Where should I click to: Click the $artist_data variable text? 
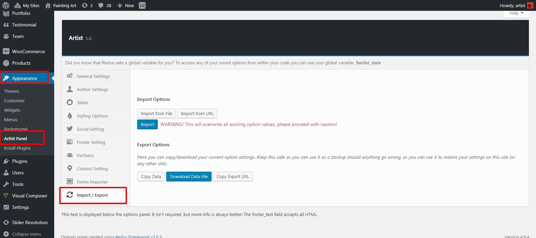click(368, 63)
